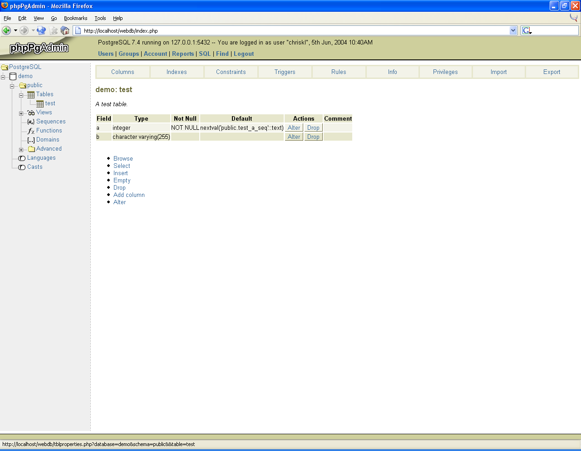Open the File menu
The width and height of the screenshot is (581, 451).
pyautogui.click(x=7, y=18)
